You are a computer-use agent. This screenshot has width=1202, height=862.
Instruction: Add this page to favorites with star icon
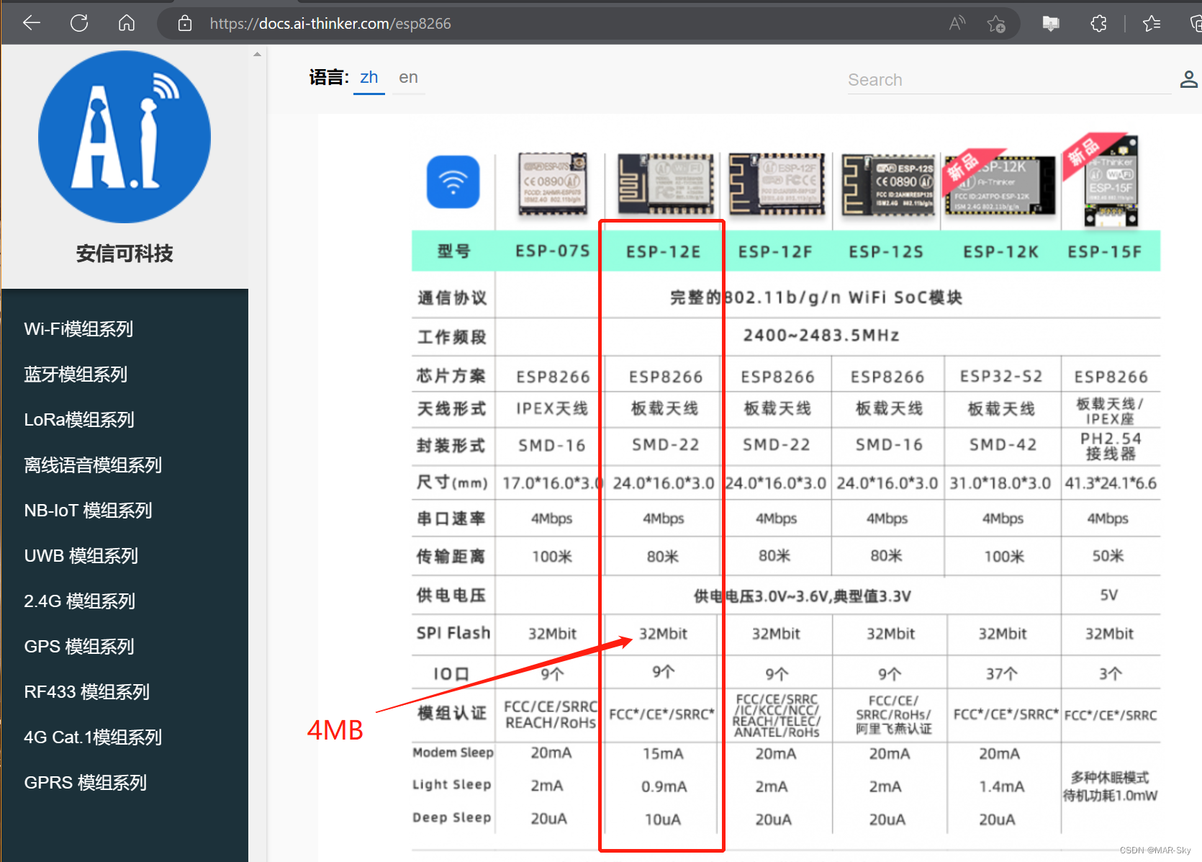(x=997, y=23)
